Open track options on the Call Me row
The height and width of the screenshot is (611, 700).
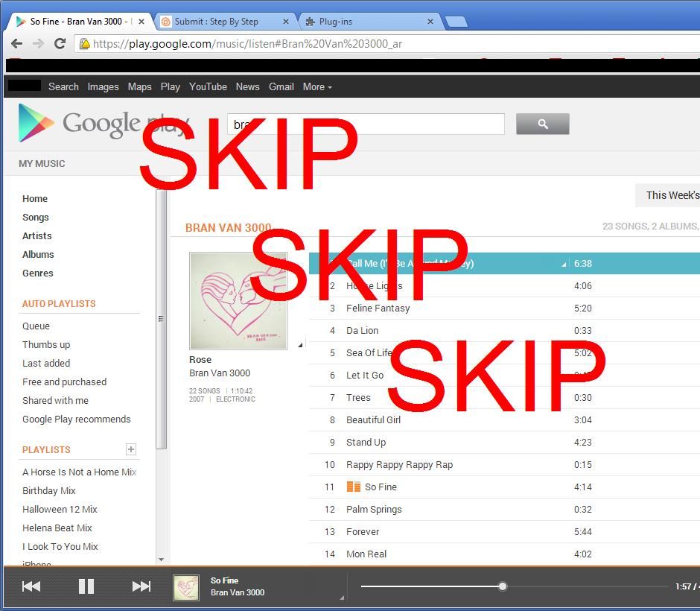coord(564,263)
